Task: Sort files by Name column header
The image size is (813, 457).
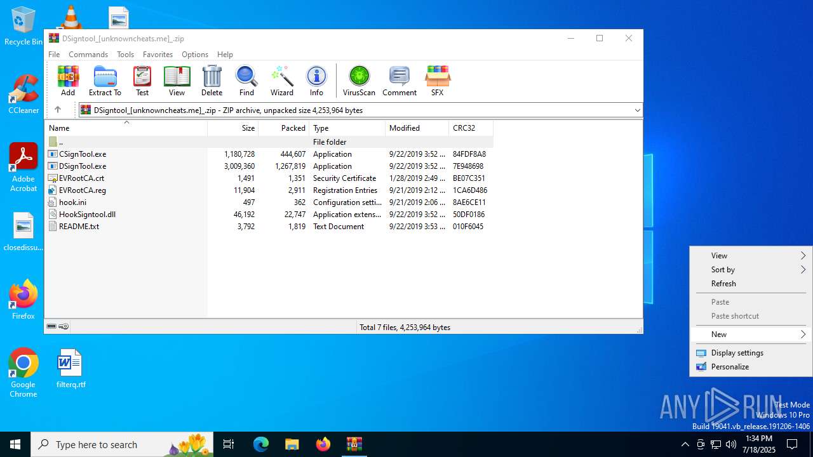Action: pos(126,128)
